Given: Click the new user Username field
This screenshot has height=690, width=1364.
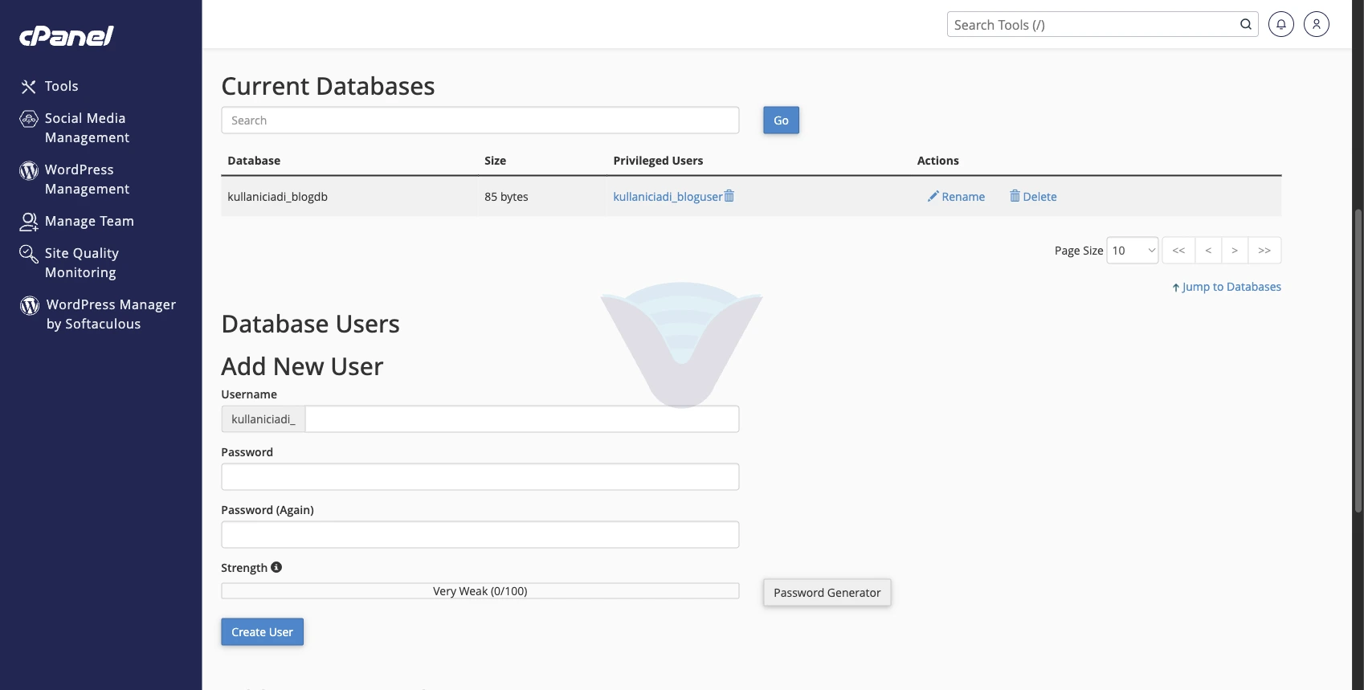Looking at the screenshot, I should (522, 419).
